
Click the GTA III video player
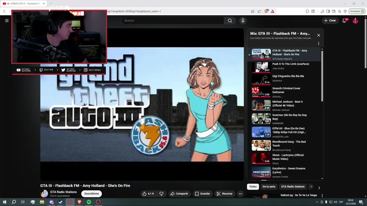pyautogui.click(x=142, y=104)
